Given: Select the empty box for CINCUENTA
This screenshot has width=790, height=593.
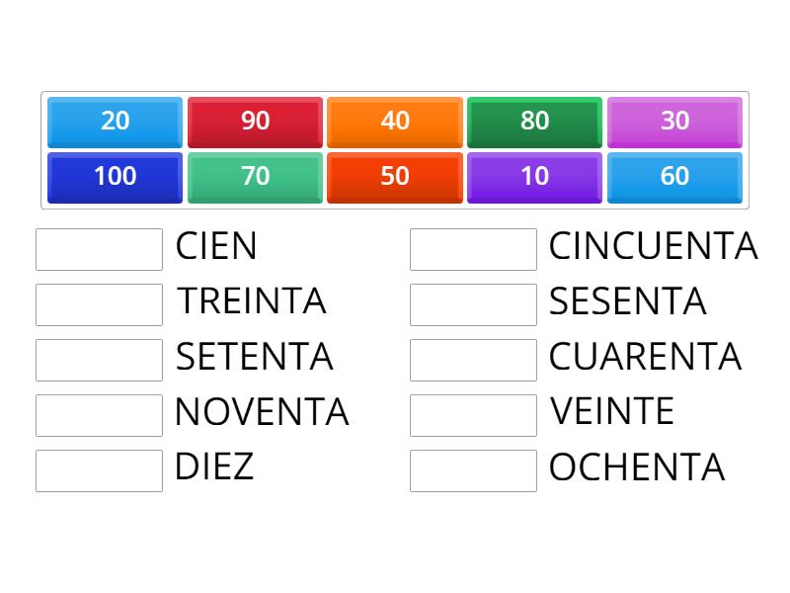Looking at the screenshot, I should 473,249.
